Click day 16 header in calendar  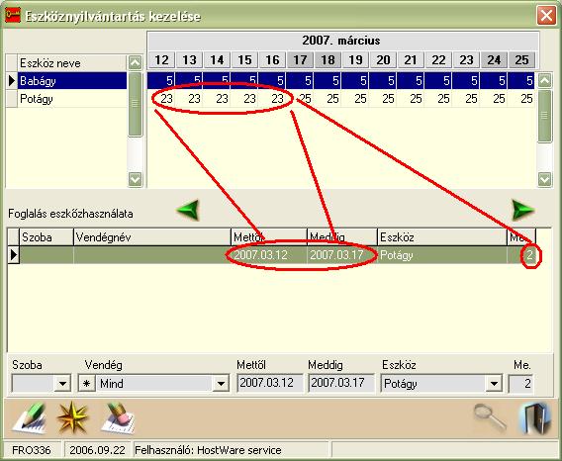[x=272, y=60]
